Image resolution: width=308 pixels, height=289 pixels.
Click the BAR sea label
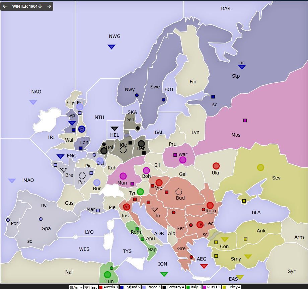coord(226,8)
